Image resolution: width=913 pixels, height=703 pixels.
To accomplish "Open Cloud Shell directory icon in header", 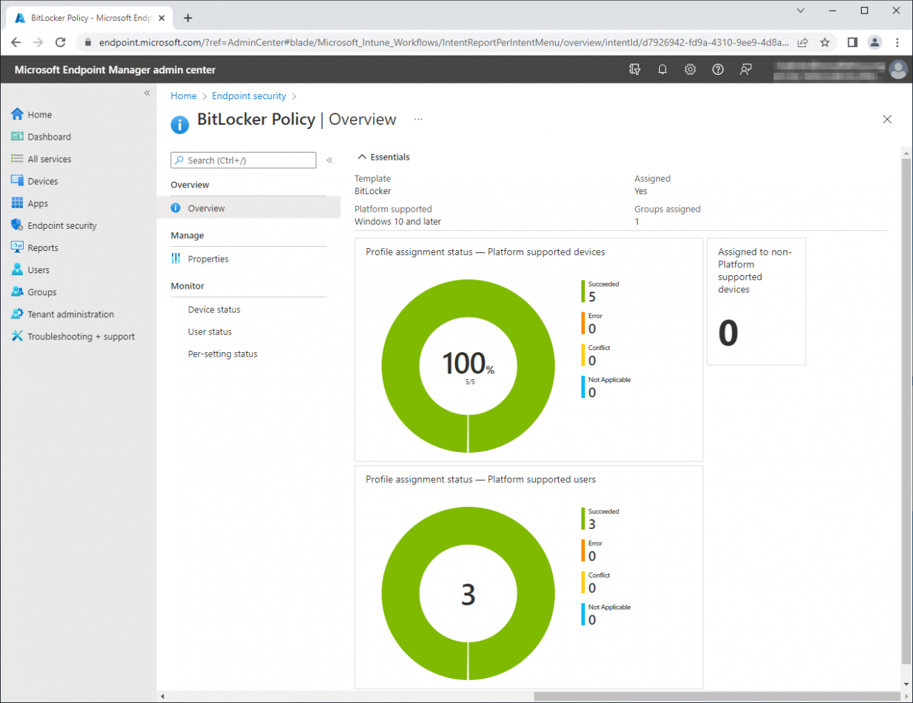I will [634, 69].
